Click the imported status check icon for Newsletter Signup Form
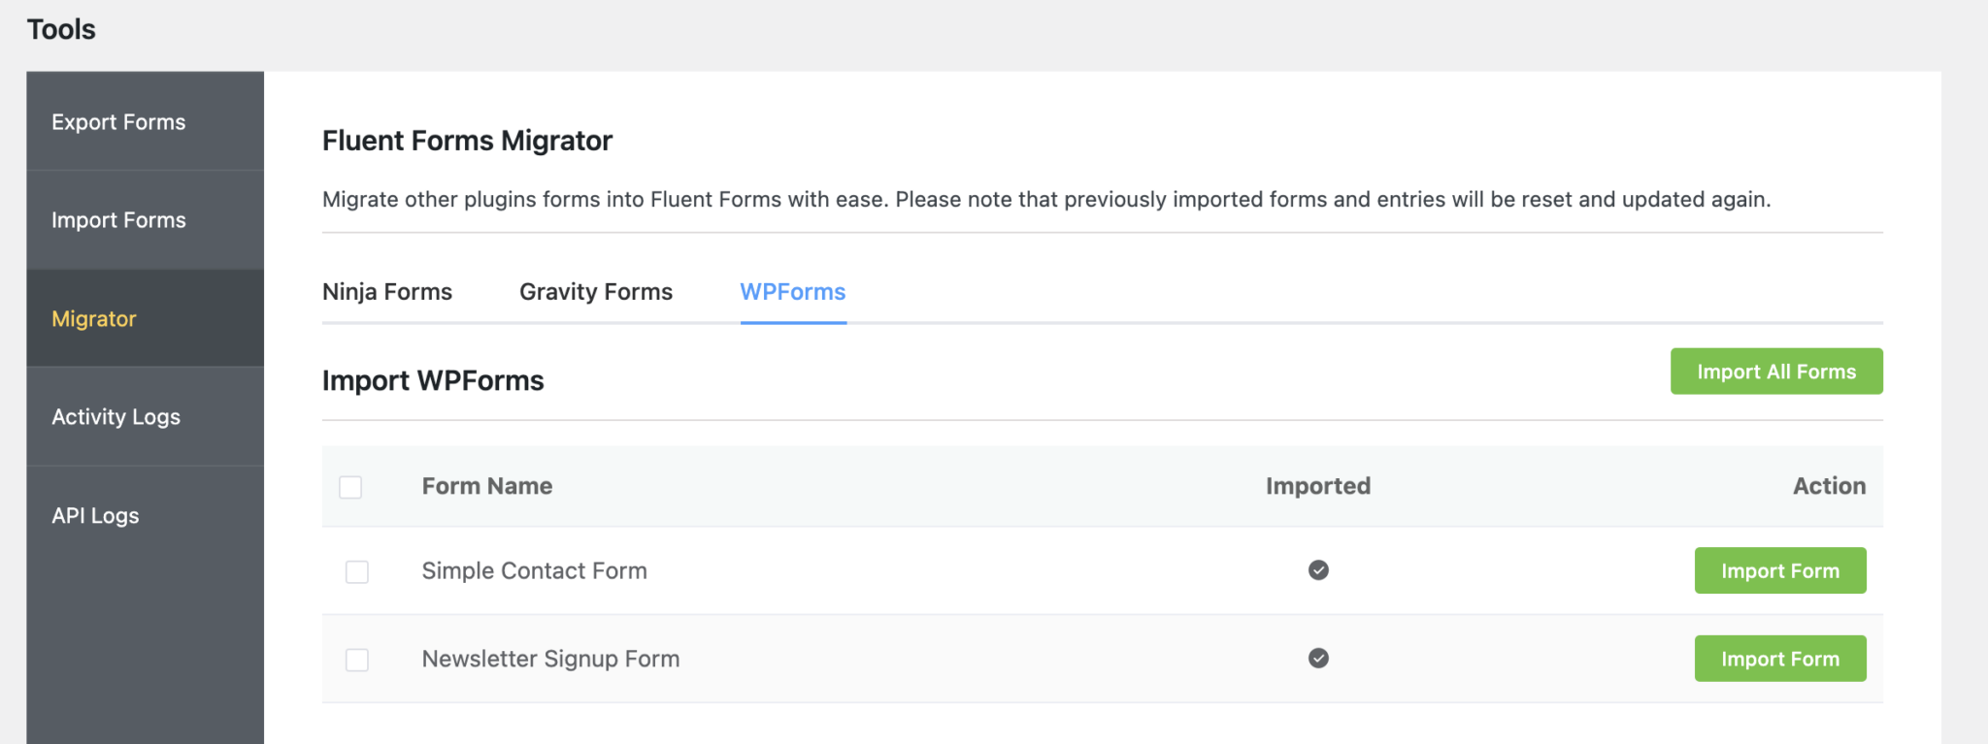The height and width of the screenshot is (744, 1988). click(1317, 659)
